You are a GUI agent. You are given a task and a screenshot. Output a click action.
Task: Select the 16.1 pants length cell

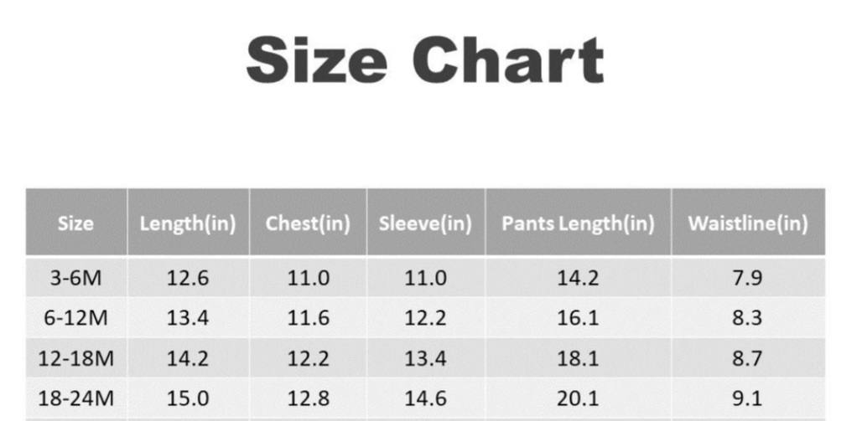pos(578,318)
